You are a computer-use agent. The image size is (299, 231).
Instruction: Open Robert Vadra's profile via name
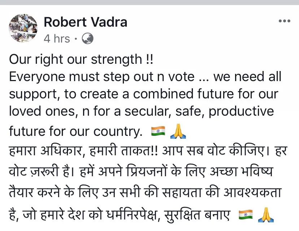pyautogui.click(x=86, y=22)
